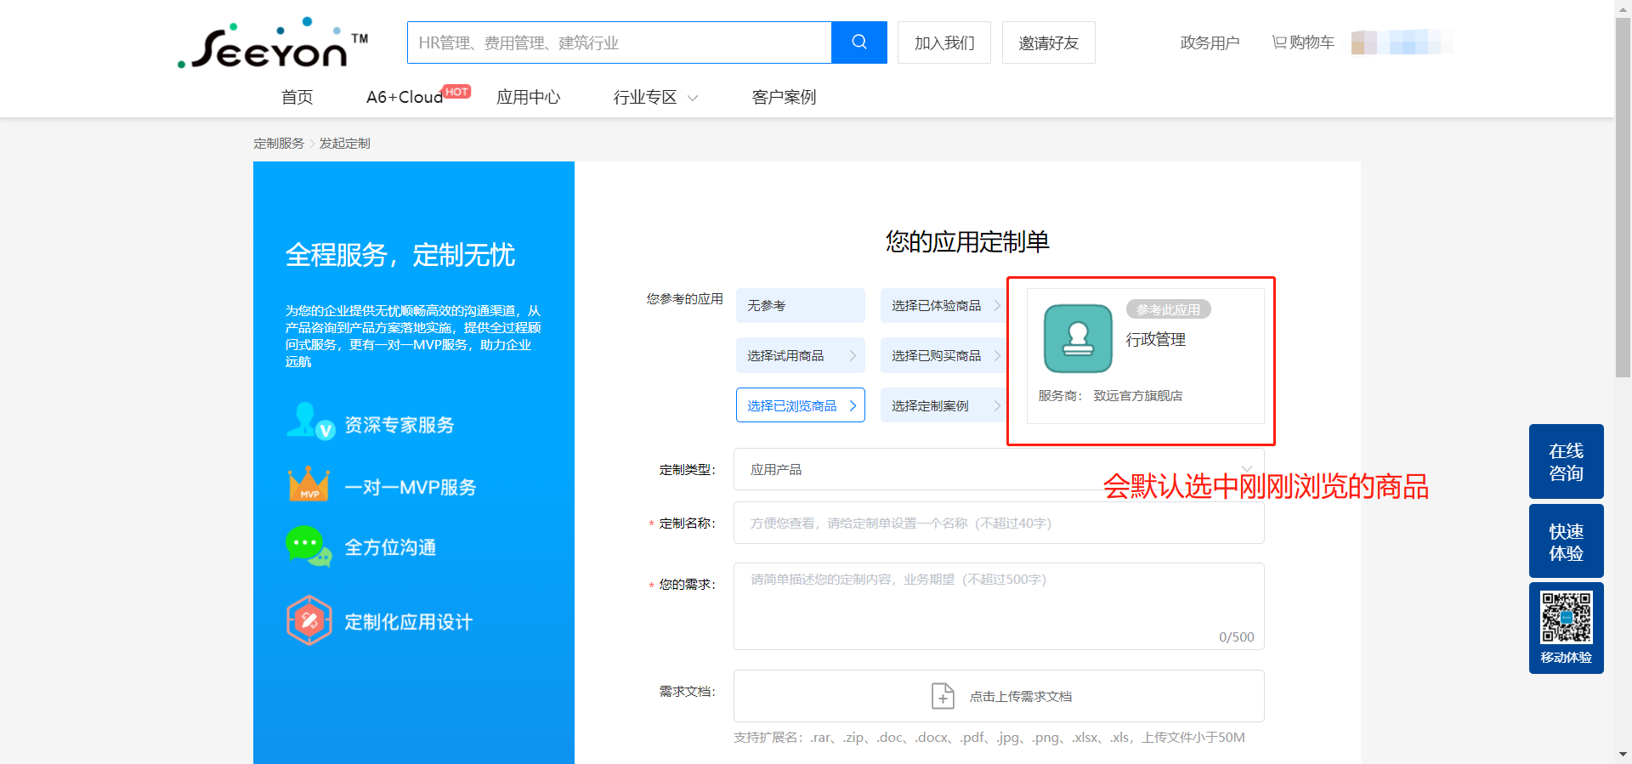Viewport: 1632px width, 764px height.
Task: Click the 一对一MVP服务 label
Action: (411, 487)
